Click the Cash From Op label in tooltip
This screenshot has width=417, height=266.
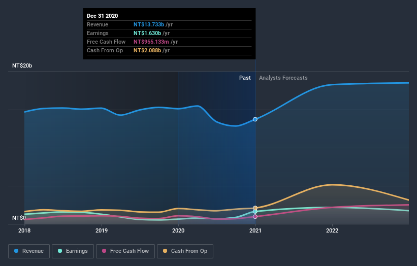click(x=105, y=50)
